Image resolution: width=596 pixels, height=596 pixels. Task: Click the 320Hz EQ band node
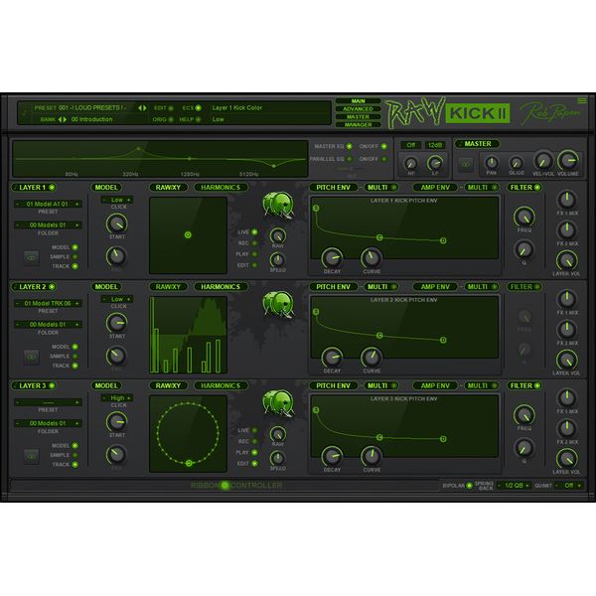pos(138,149)
